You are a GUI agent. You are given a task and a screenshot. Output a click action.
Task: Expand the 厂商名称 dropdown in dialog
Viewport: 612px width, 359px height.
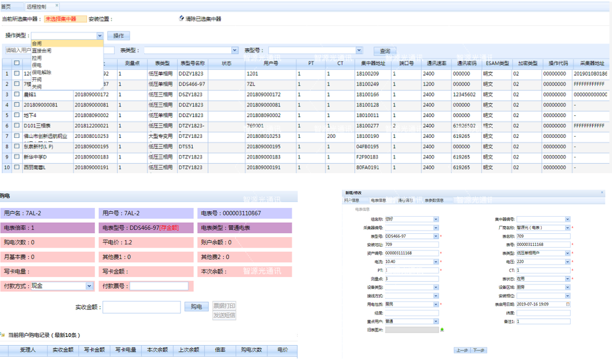click(567, 228)
